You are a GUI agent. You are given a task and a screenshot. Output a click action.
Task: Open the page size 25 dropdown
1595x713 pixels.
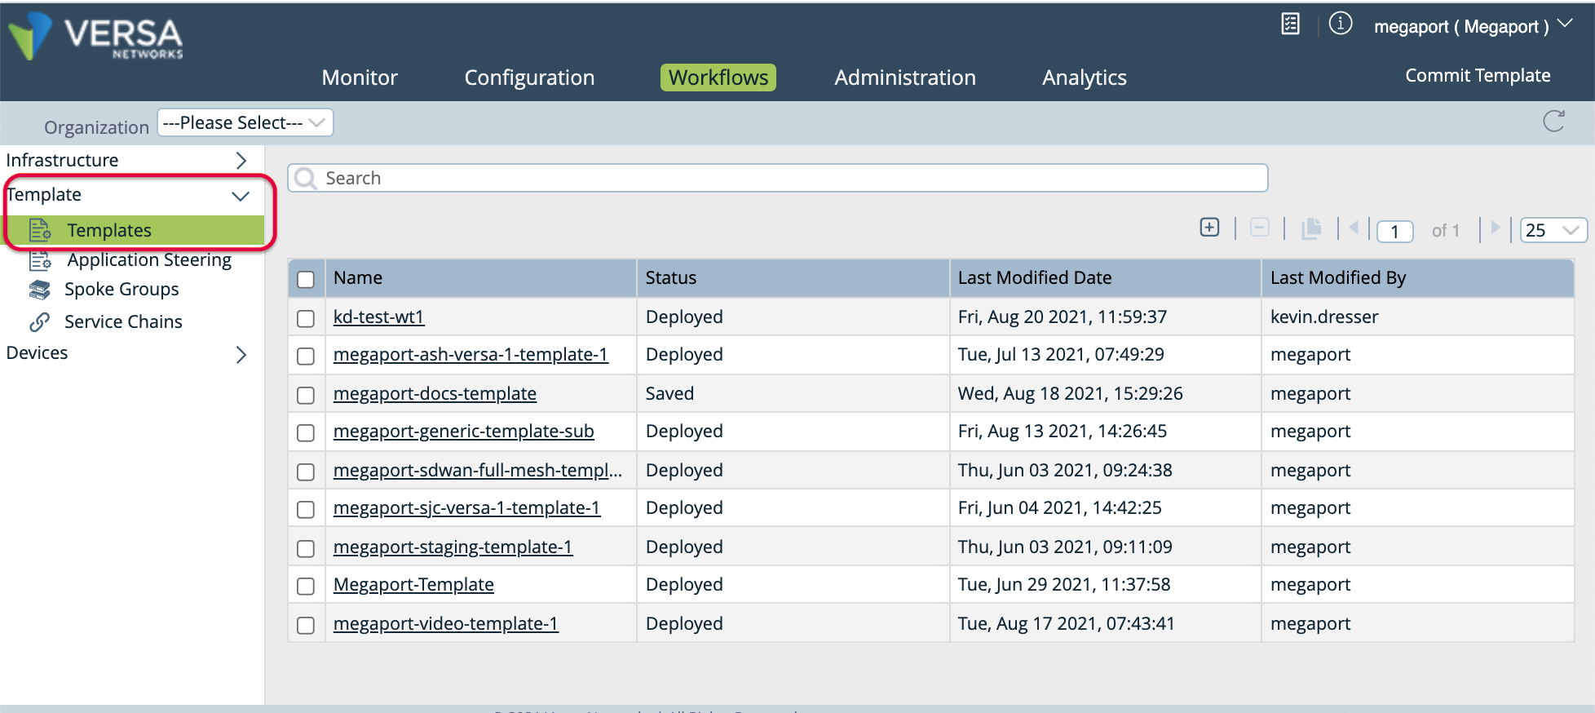click(1553, 230)
